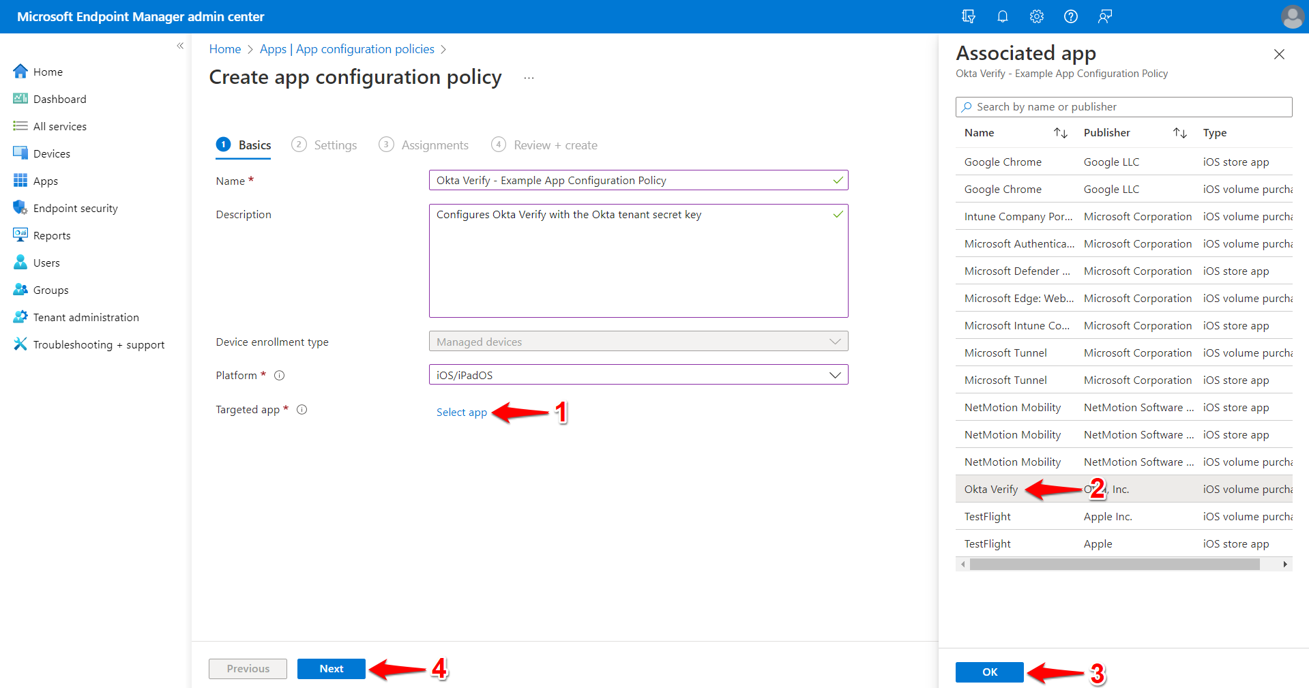The height and width of the screenshot is (688, 1309).
Task: Switch to the Assignments step tab
Action: (424, 145)
